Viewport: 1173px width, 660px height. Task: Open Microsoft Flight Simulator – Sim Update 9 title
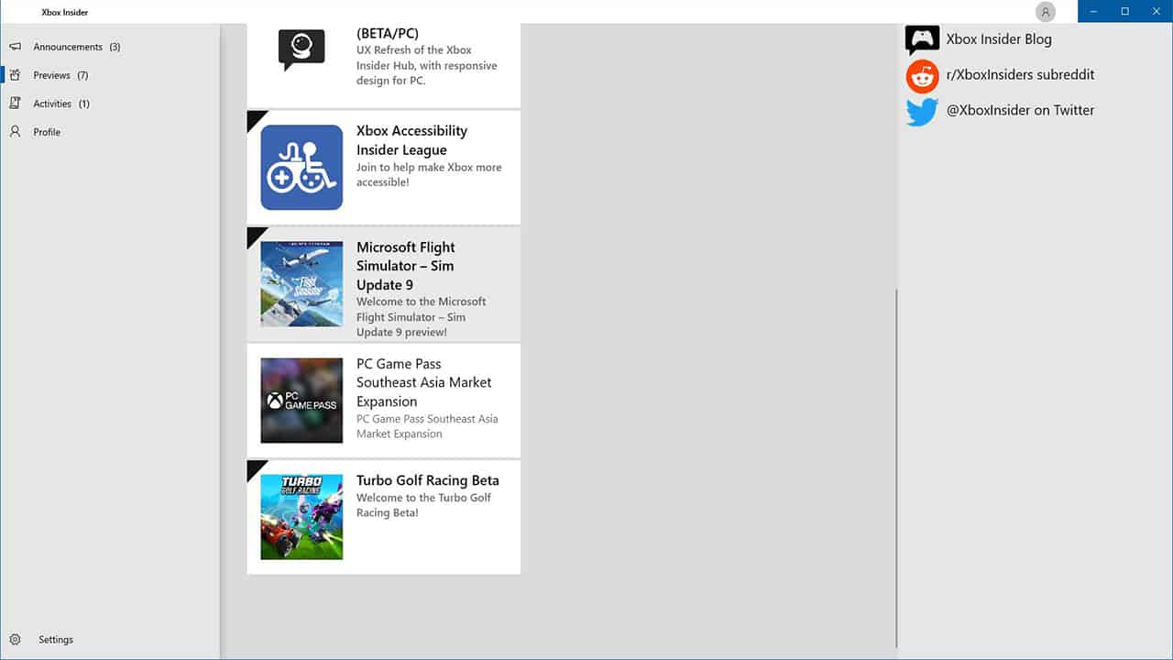pyautogui.click(x=406, y=266)
